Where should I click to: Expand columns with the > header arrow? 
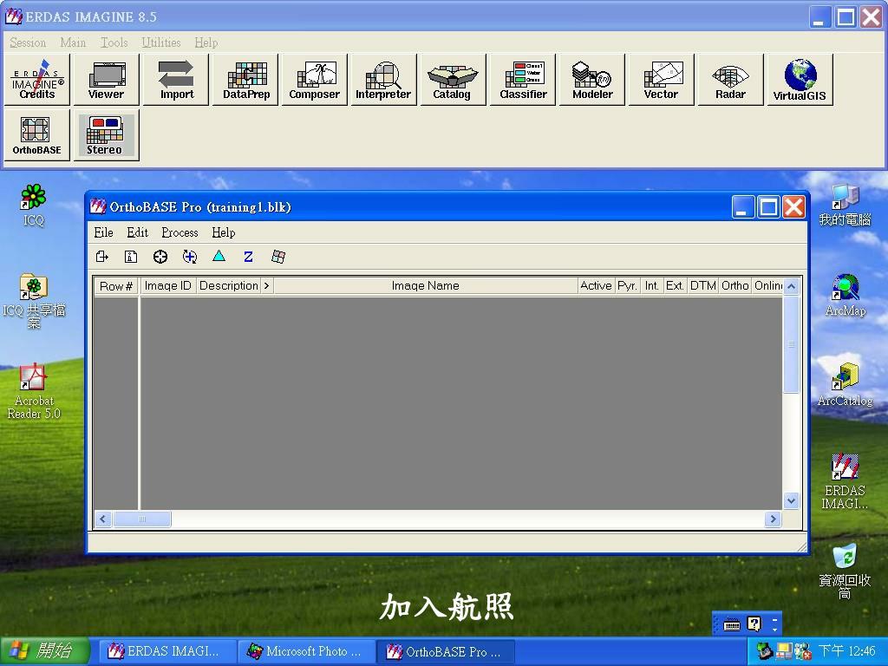coord(267,286)
